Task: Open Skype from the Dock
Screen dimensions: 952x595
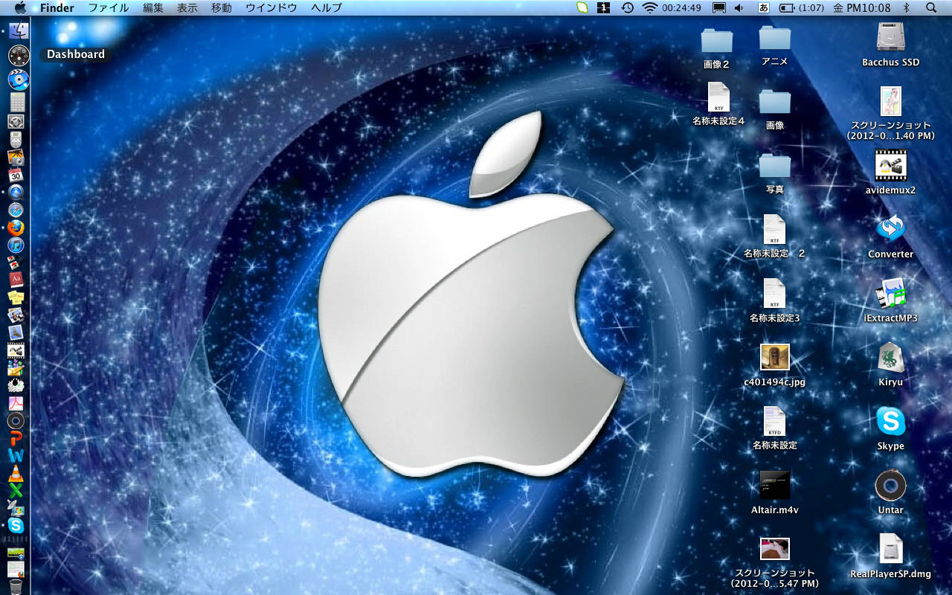Action: point(16,525)
